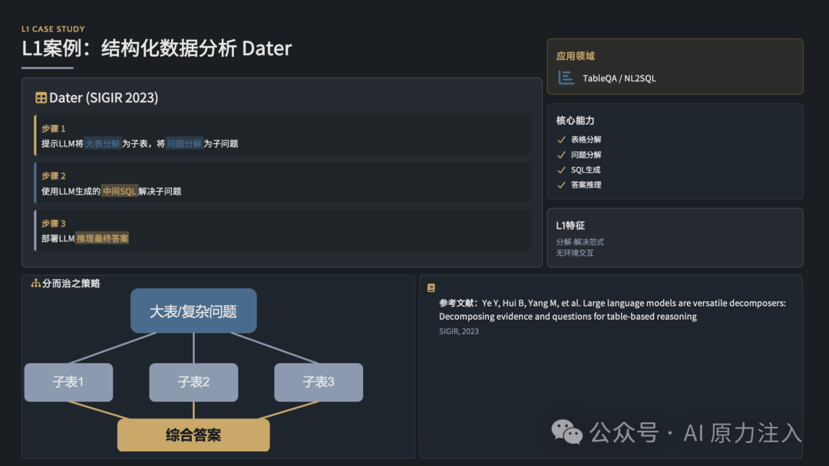Click highlighted 问题分解 in the 步骤 1 sentence
Viewport: 829px width, 466px height.
point(184,143)
